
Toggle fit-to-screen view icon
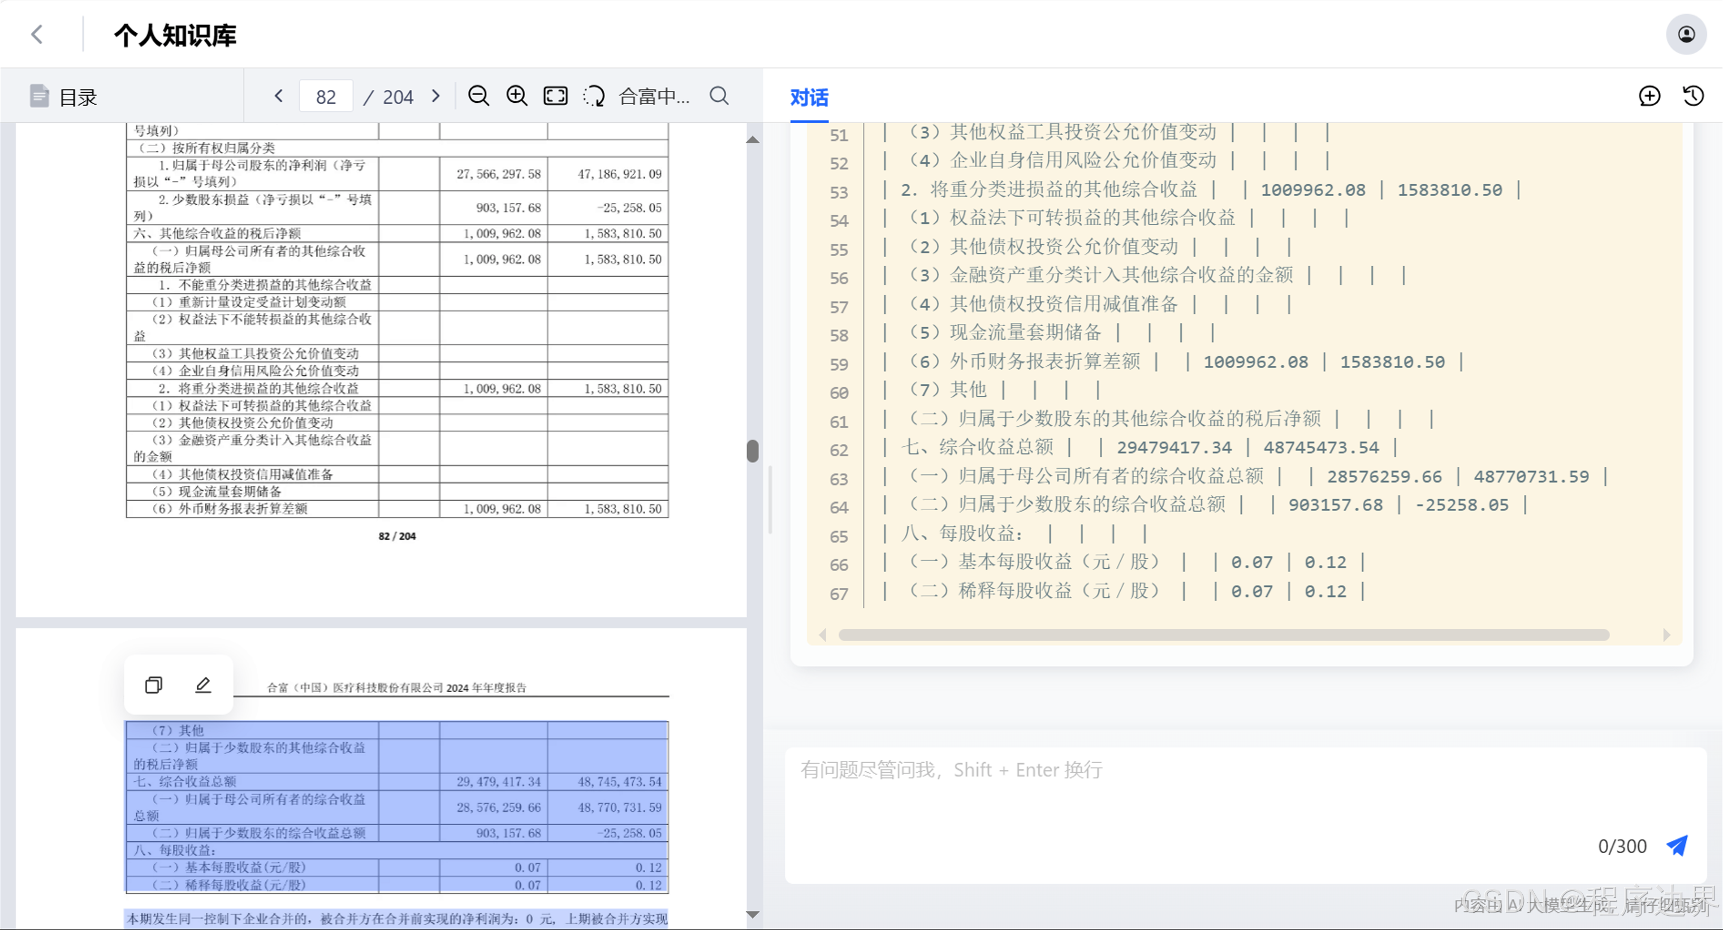555,96
